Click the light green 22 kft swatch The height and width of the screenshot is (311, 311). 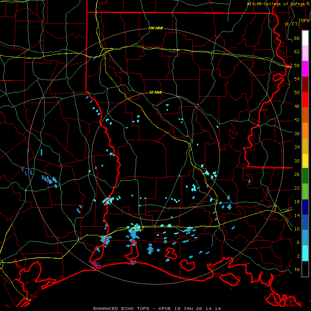click(x=305, y=191)
